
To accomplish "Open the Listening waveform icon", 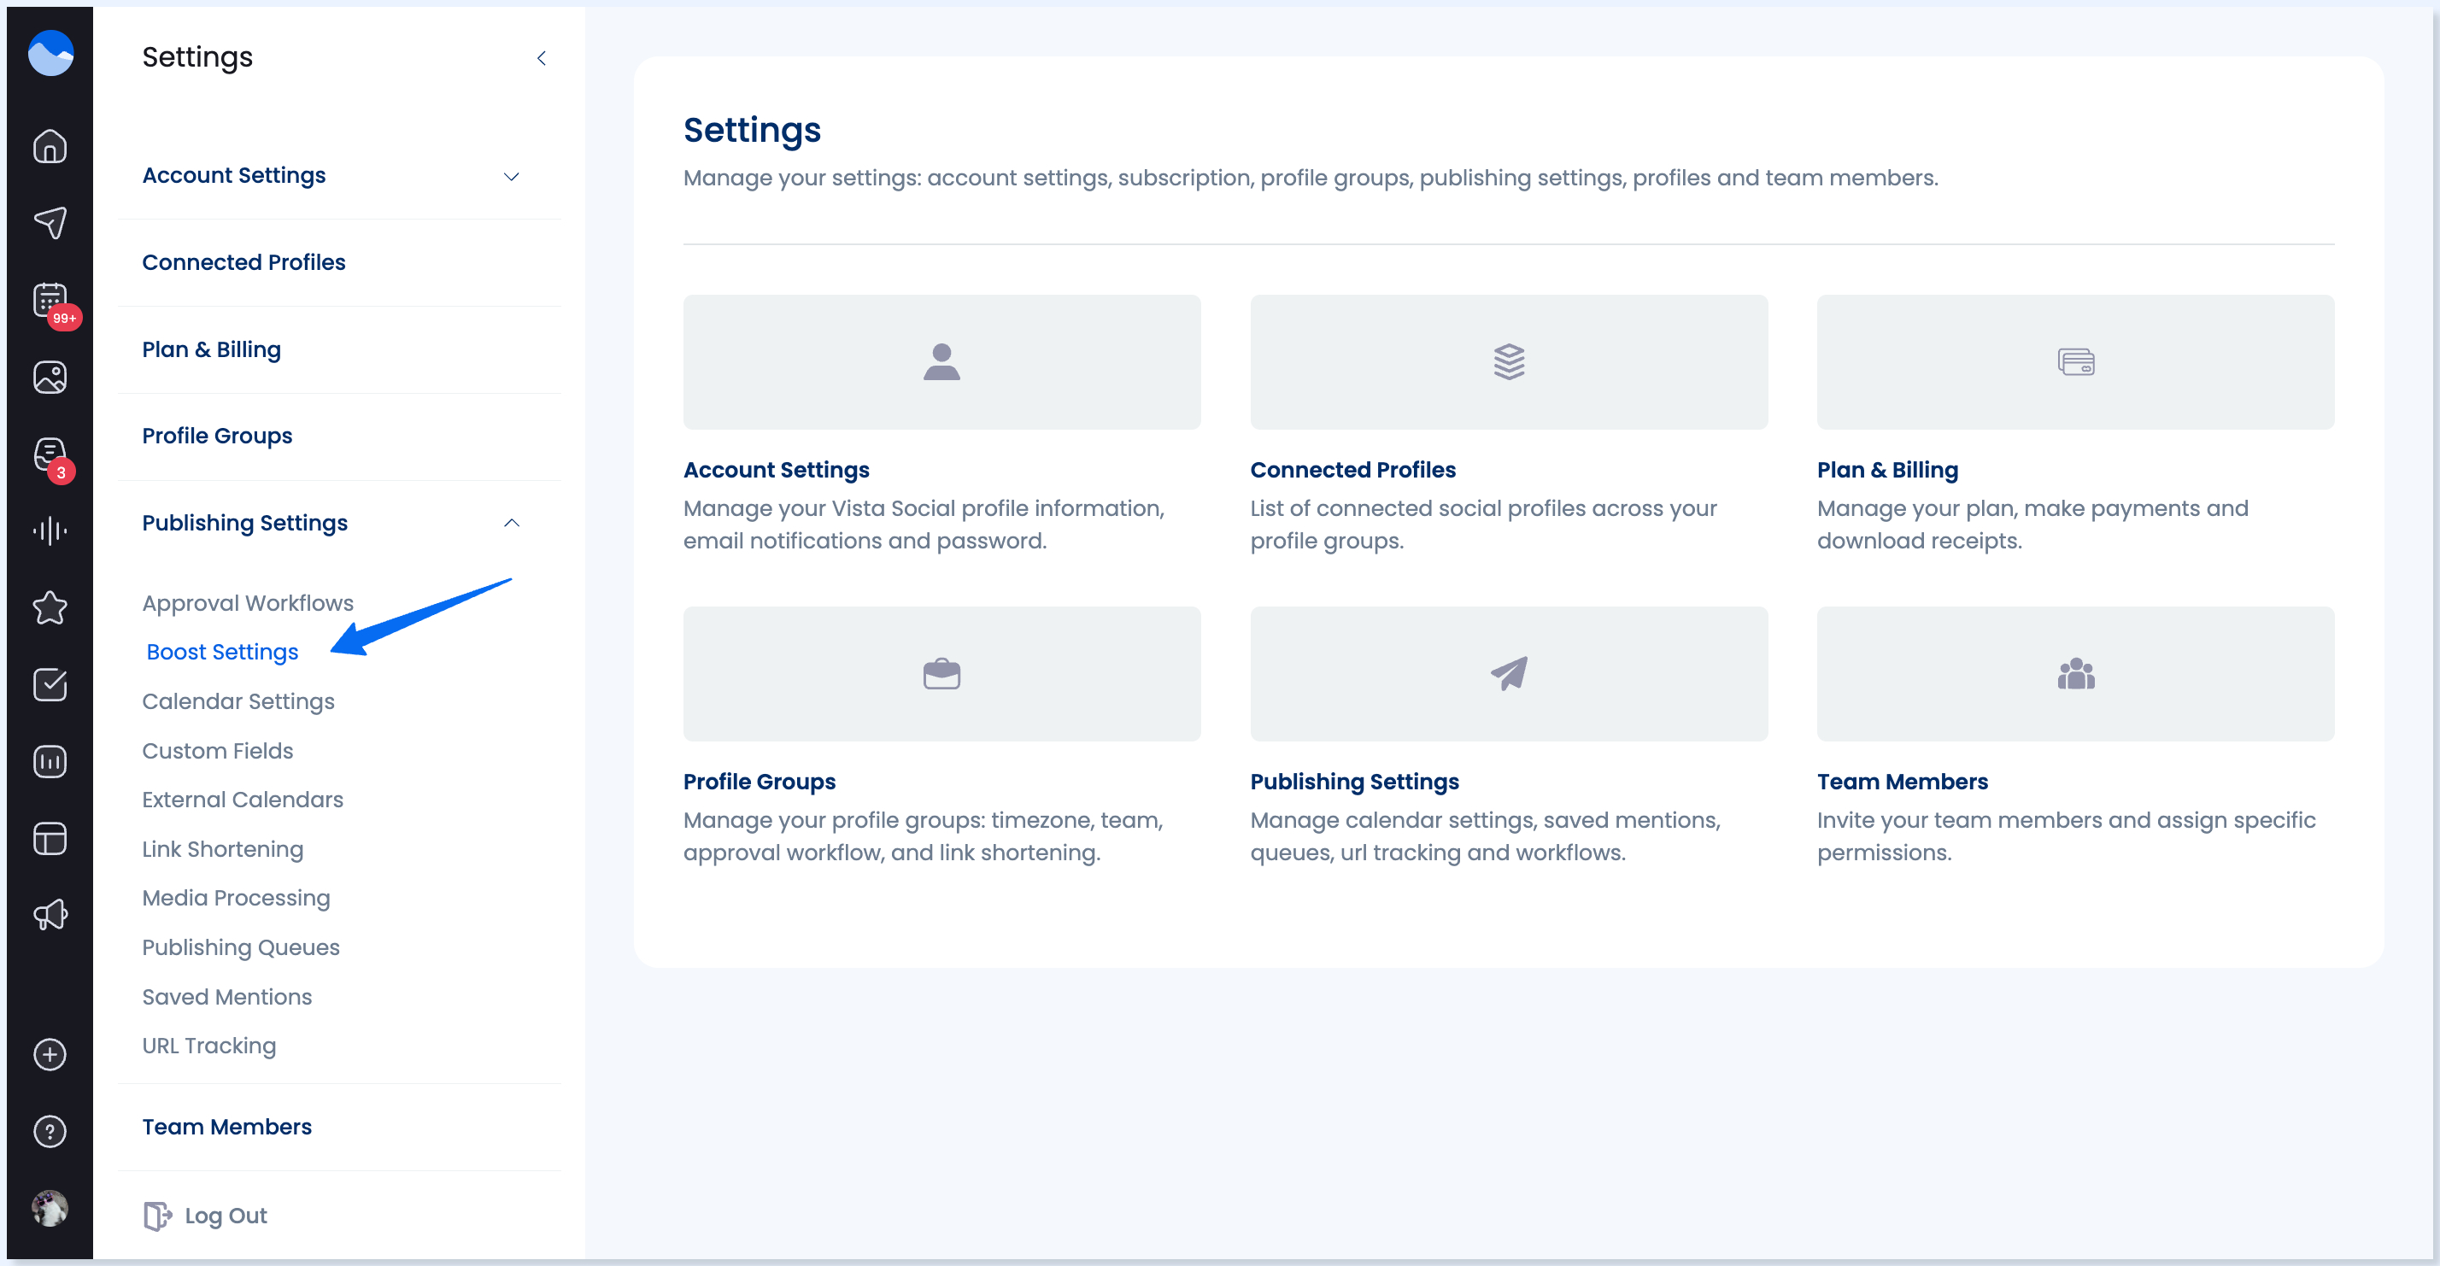I will point(50,530).
